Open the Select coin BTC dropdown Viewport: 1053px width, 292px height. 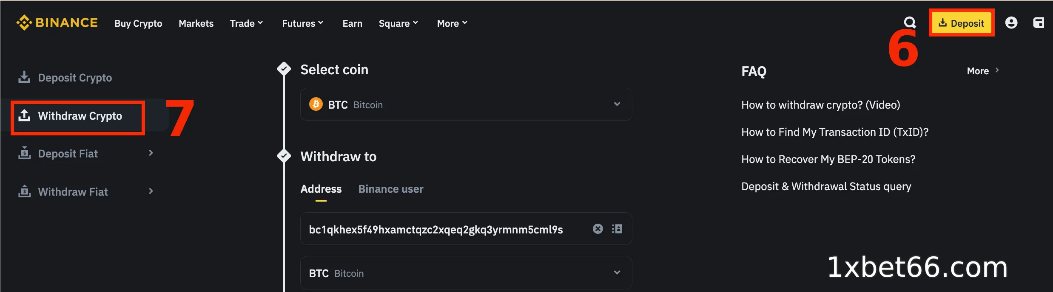[x=466, y=104]
